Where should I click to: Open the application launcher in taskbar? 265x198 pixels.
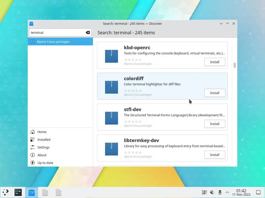click(x=6, y=192)
